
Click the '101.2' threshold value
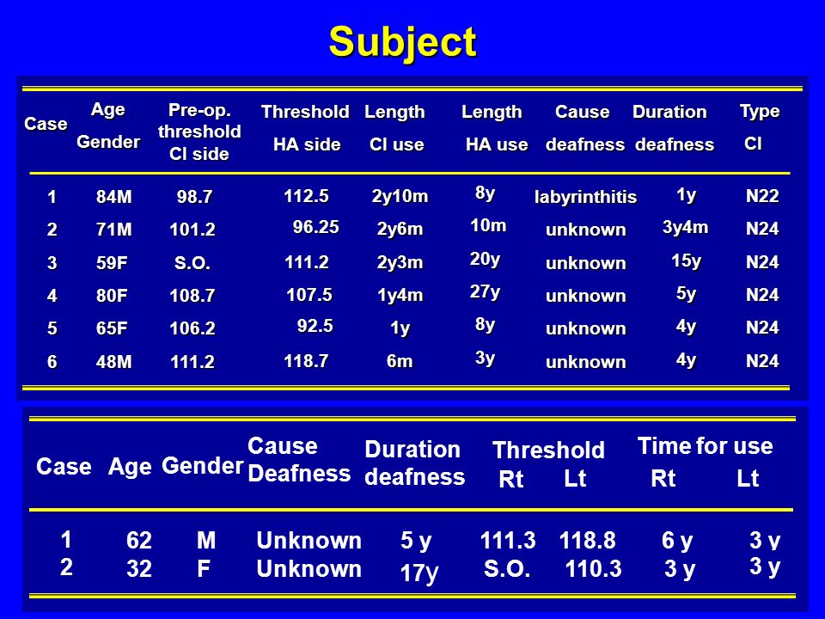pos(192,230)
